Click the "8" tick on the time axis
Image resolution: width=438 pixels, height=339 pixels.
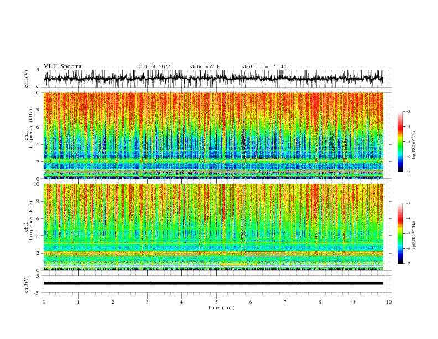320,302
